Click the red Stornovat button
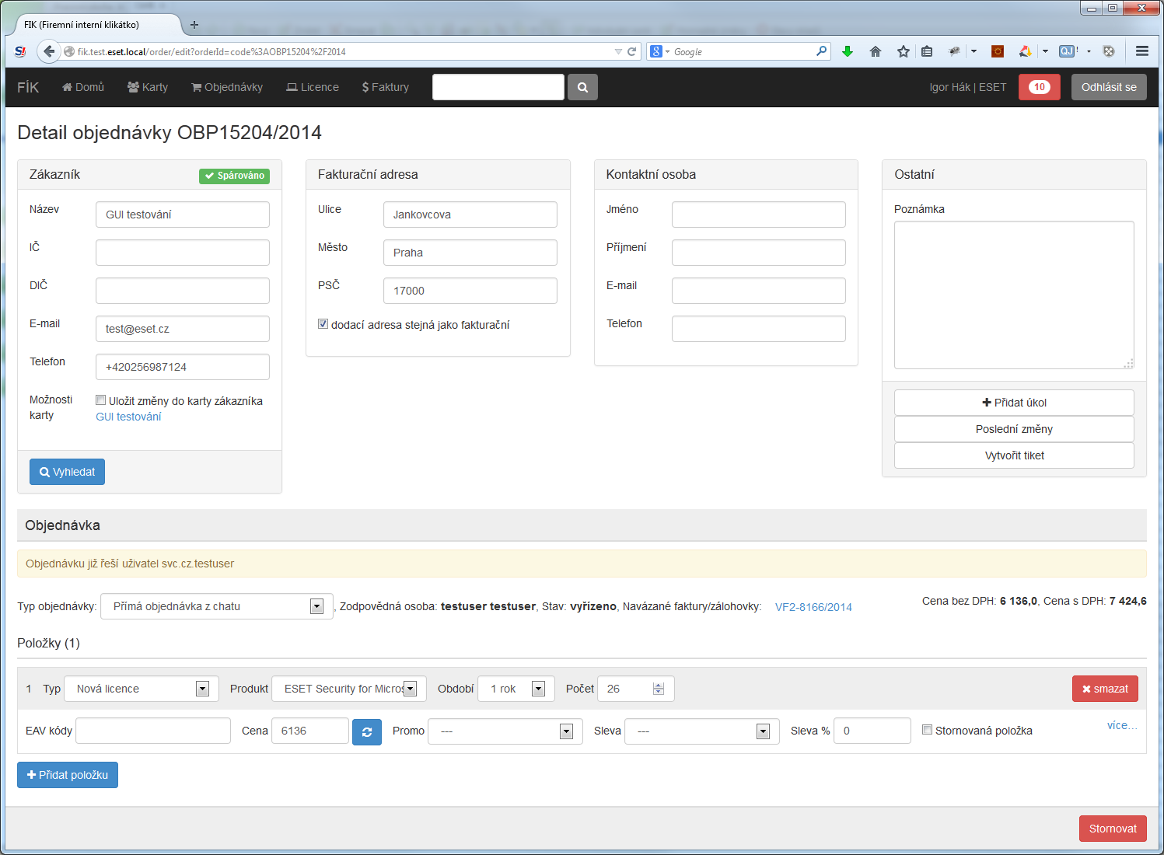Viewport: 1164px width, 855px height. tap(1113, 829)
